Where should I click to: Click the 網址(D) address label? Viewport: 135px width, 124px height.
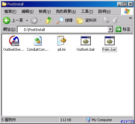(9, 29)
